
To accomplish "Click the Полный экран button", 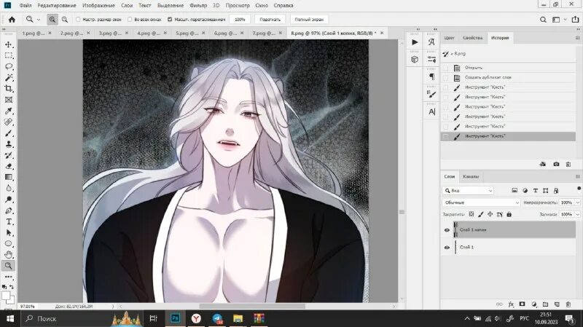I will 309,20.
